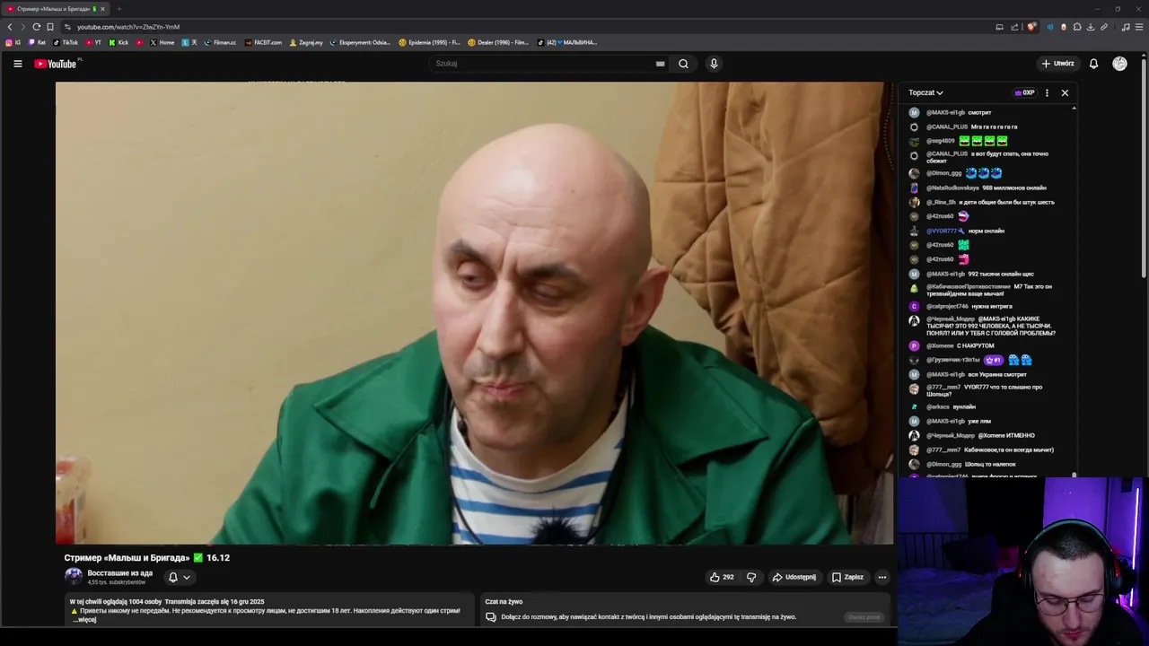Open the FACEIT.com bookmark
This screenshot has height=646, width=1149.
point(262,42)
